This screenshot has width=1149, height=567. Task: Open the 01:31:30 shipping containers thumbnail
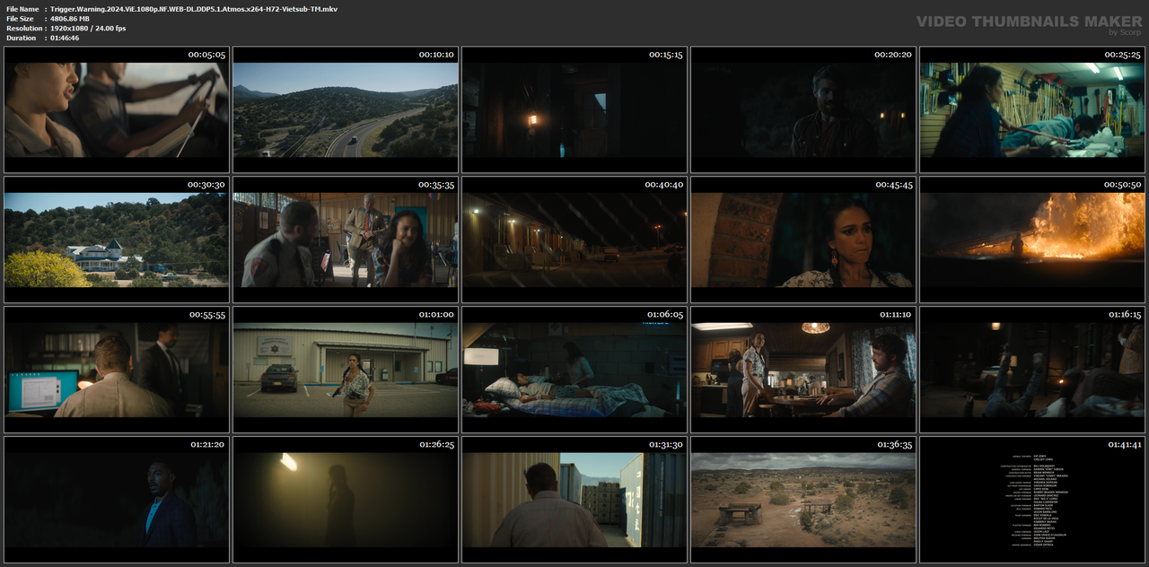[574, 500]
